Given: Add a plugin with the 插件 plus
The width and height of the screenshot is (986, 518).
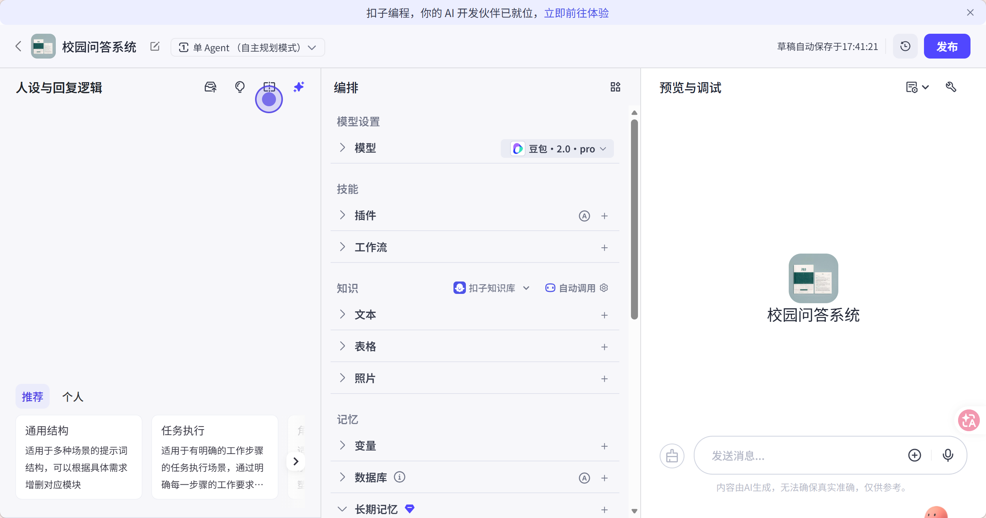Looking at the screenshot, I should tap(604, 216).
